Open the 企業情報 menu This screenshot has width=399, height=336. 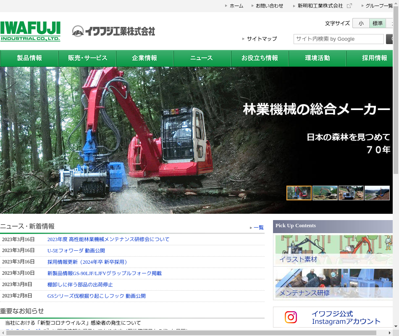(x=144, y=58)
